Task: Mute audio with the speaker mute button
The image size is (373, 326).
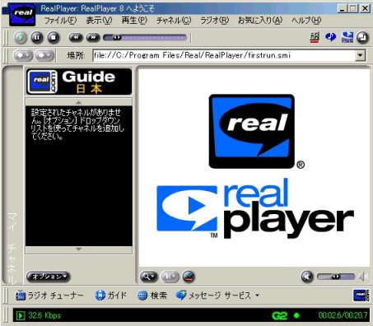Action: (307, 277)
